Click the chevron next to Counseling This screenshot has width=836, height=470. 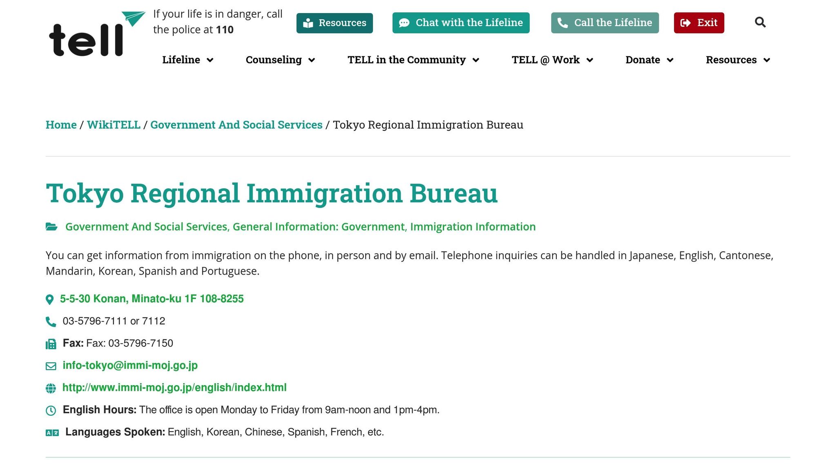pos(311,60)
